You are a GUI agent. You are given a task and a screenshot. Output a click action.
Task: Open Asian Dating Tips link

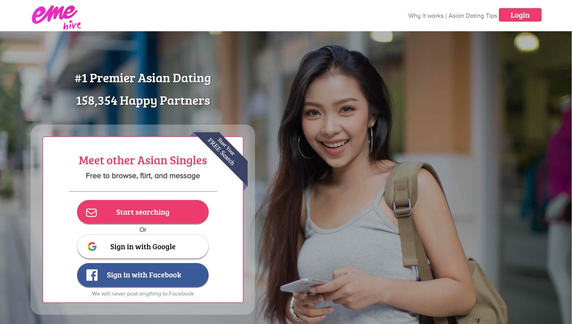(473, 16)
